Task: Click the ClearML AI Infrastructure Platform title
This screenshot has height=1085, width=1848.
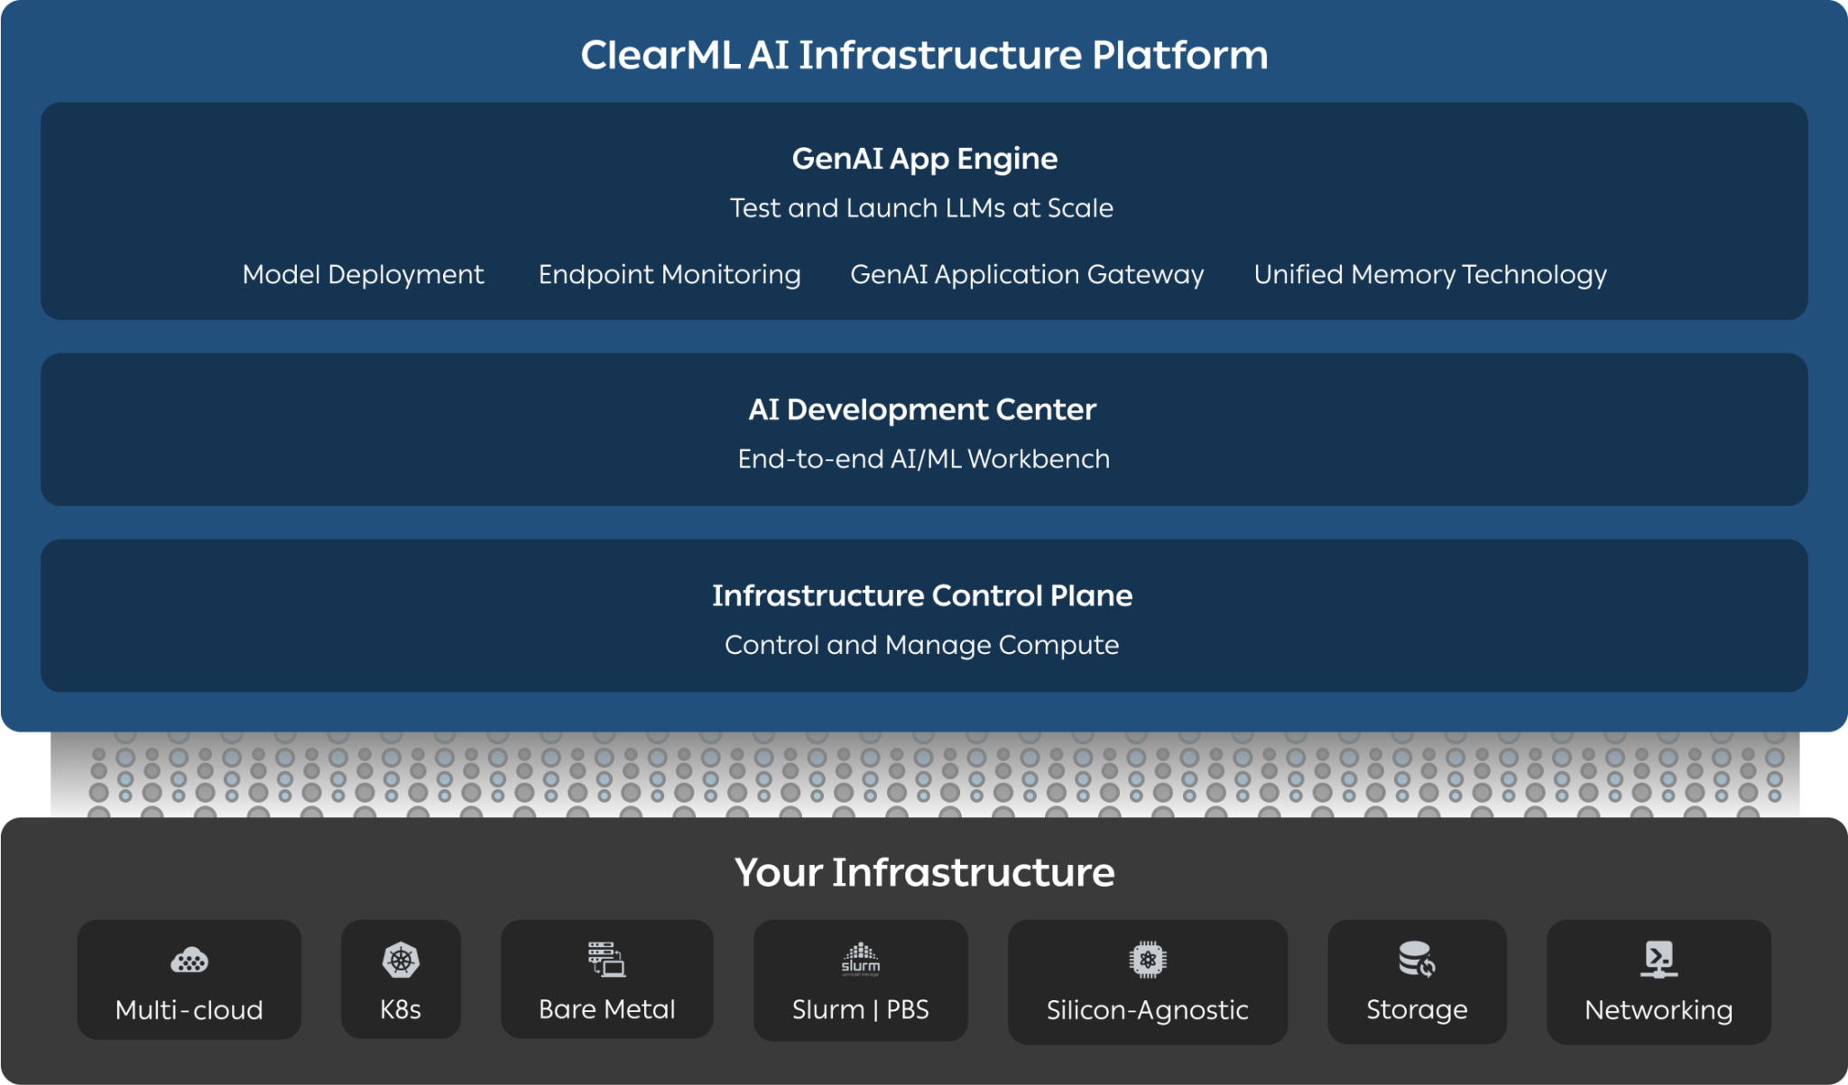Action: tap(924, 54)
